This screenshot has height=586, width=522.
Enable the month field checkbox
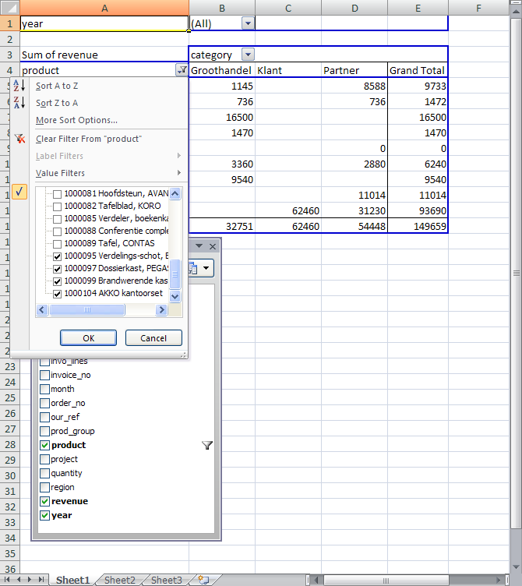tap(45, 389)
